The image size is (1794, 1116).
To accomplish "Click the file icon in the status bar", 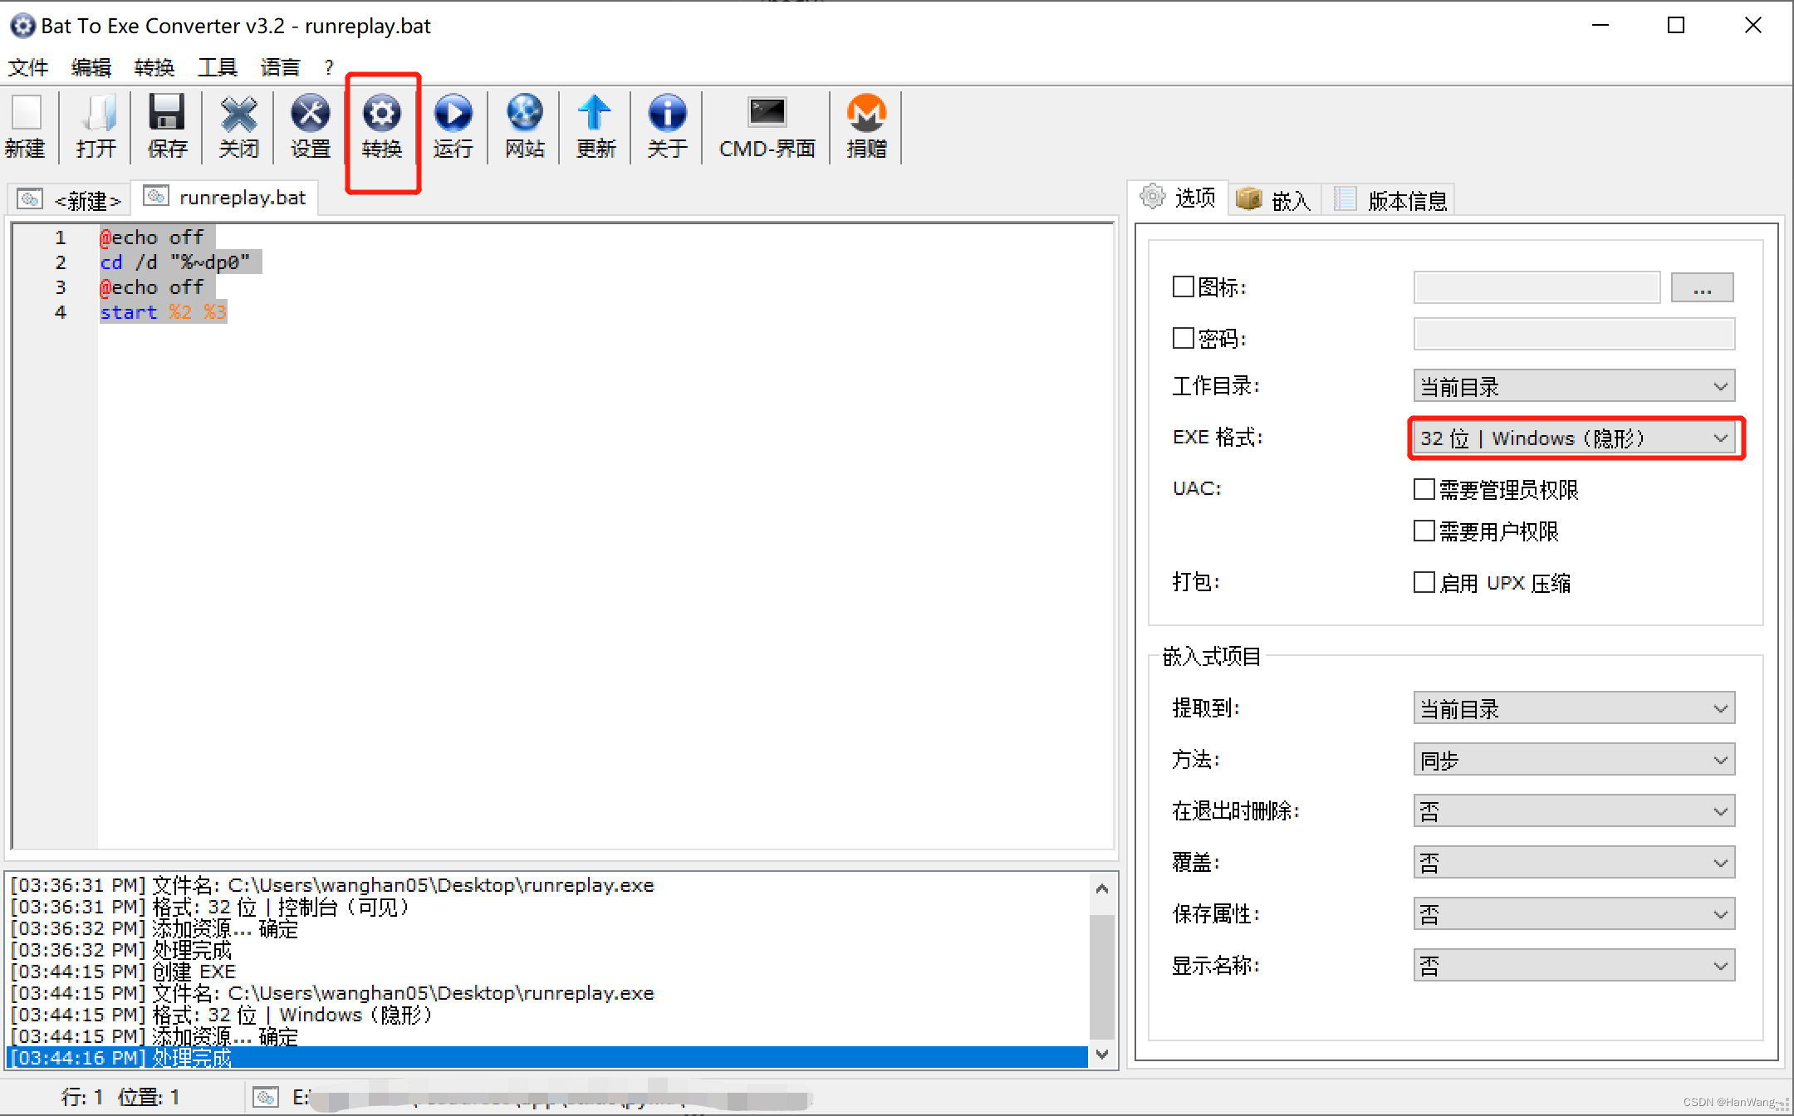I will [266, 1098].
